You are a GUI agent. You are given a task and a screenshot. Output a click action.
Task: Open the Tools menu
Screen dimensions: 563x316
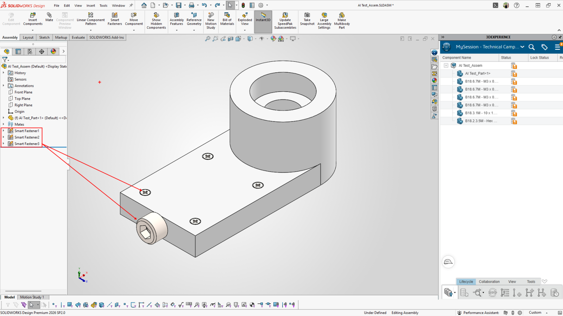click(x=103, y=6)
